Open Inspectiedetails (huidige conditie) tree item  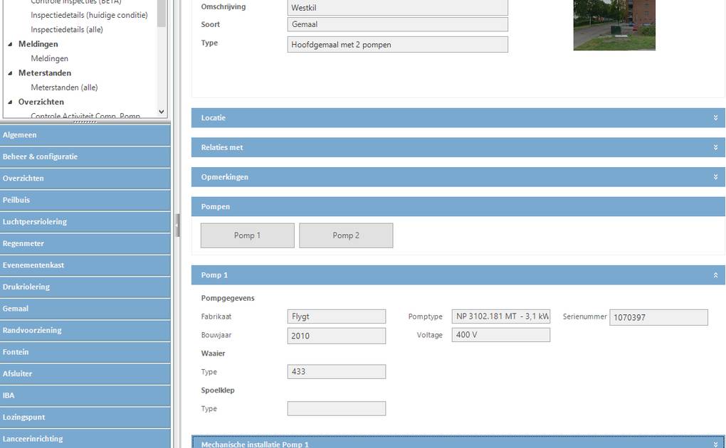click(89, 15)
